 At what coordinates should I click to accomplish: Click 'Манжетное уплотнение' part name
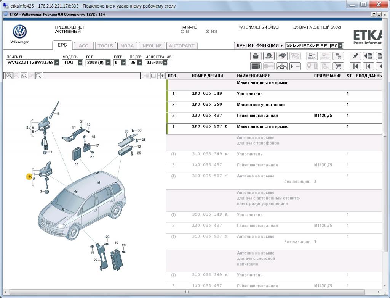point(261,105)
